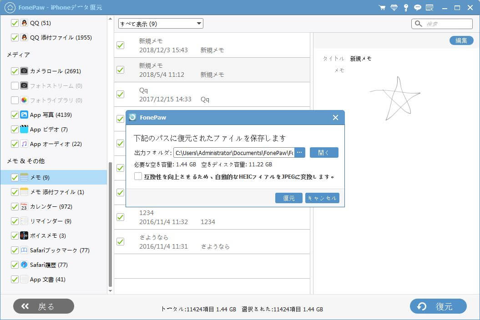The image size is (480, 320).
Task: Browse output folder with the ellipsis button
Action: [300, 152]
